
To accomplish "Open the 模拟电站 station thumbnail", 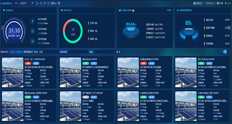I will (x=70, y=73).
